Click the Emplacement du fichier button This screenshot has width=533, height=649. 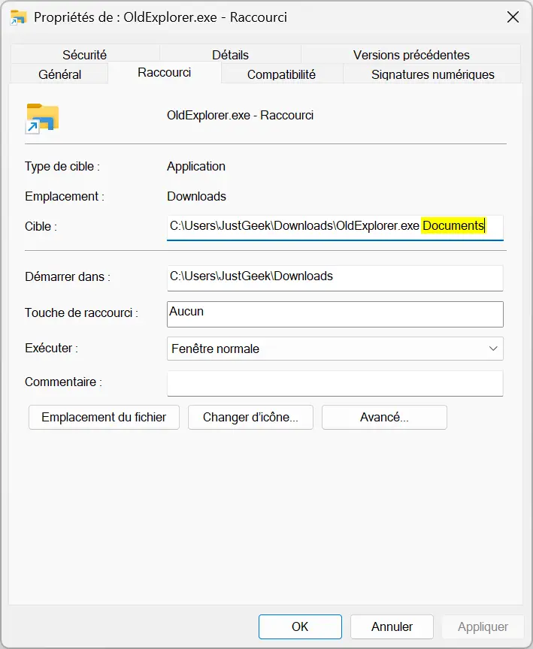(104, 417)
